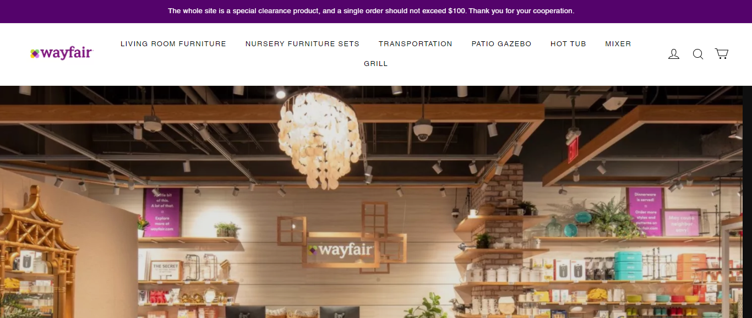Screen dimensions: 752x318
Task: Open the account login icon
Action: [x=674, y=54]
